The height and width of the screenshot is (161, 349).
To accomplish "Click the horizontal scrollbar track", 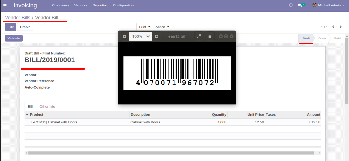I will coord(171,153).
